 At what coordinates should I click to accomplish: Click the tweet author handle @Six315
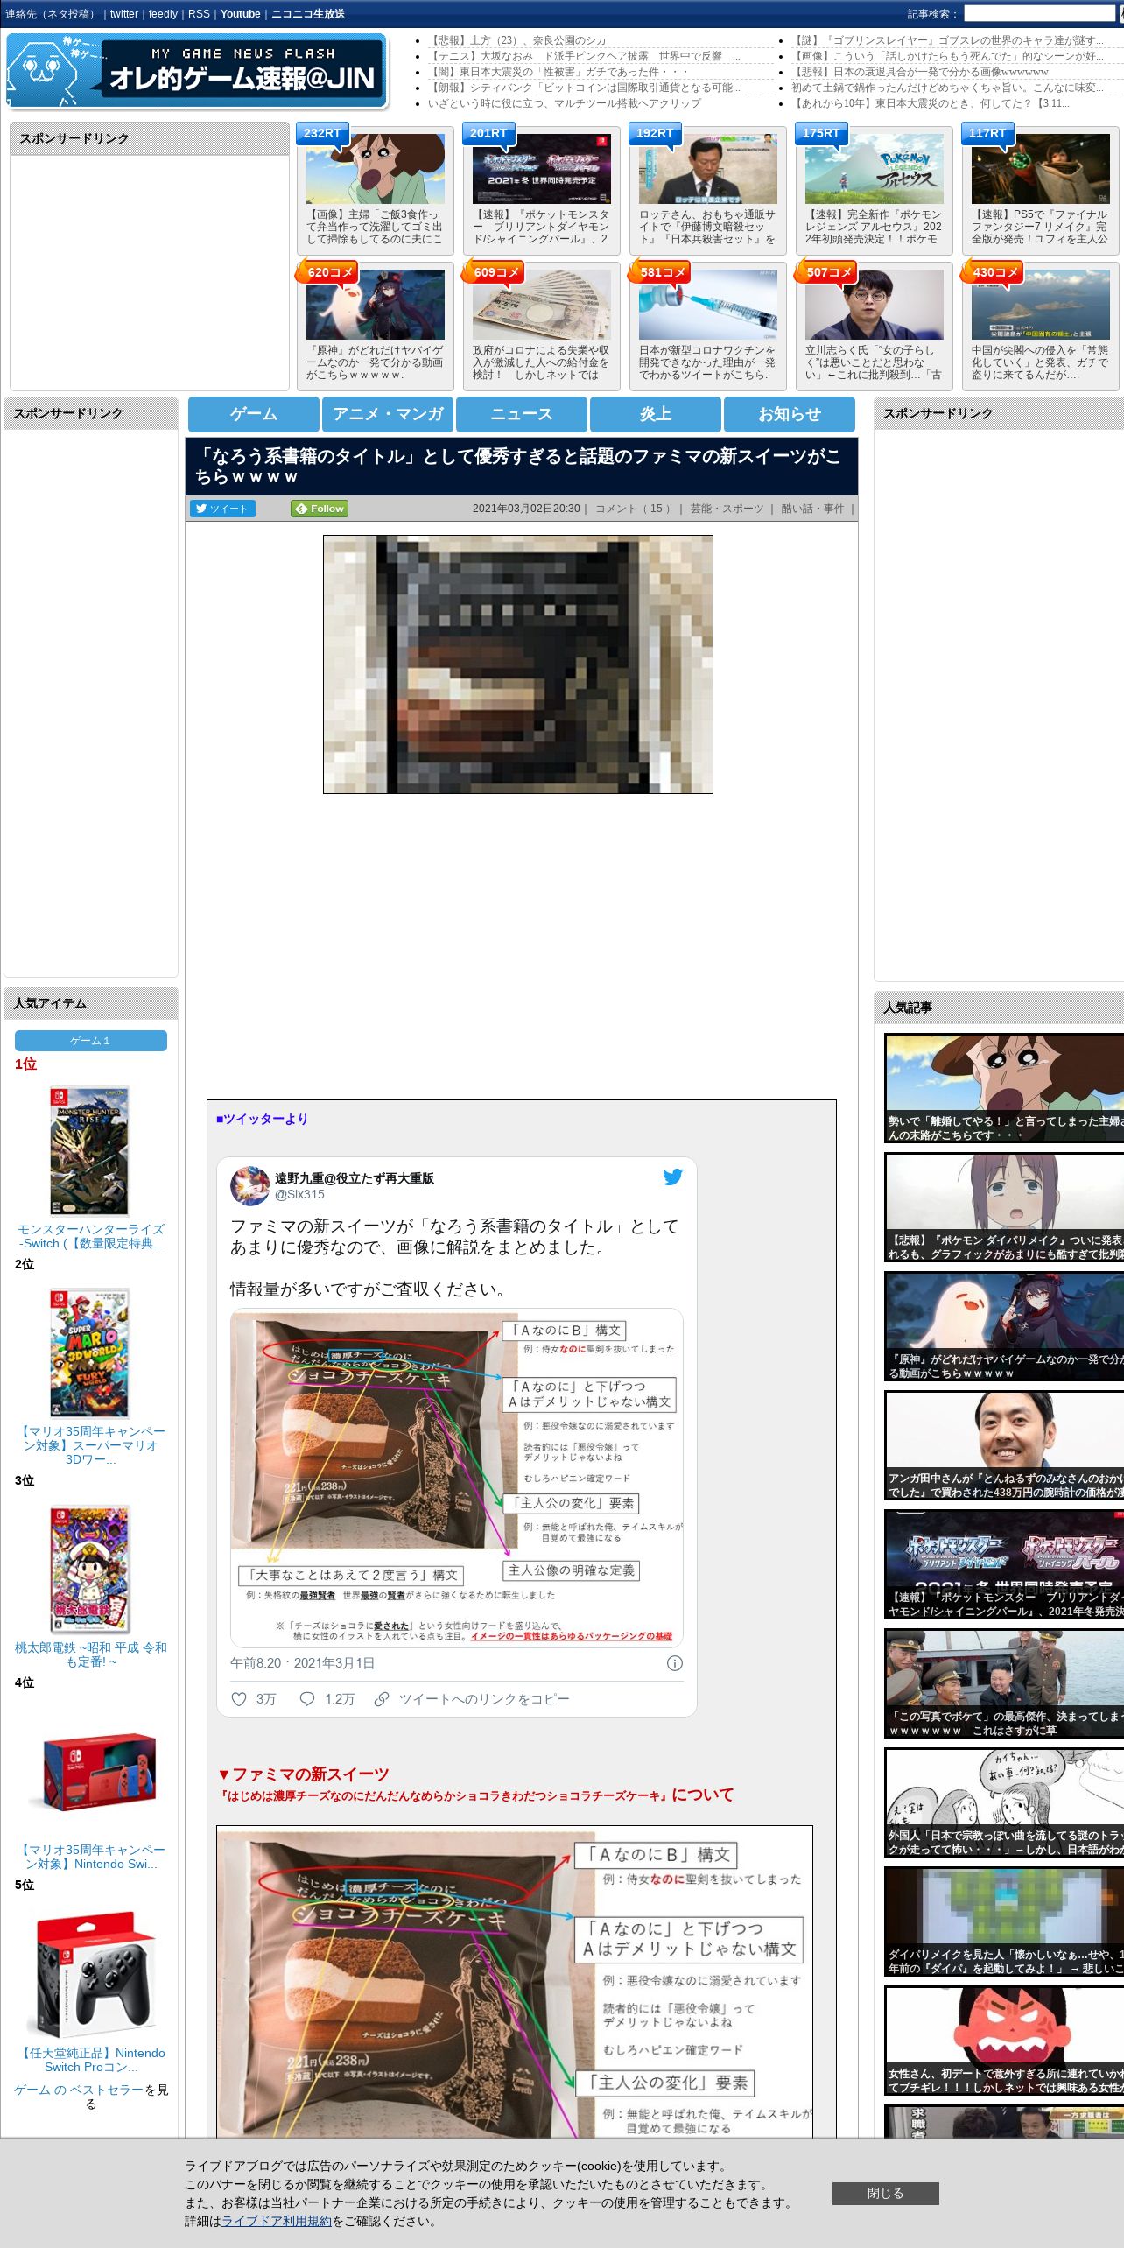pos(299,1194)
